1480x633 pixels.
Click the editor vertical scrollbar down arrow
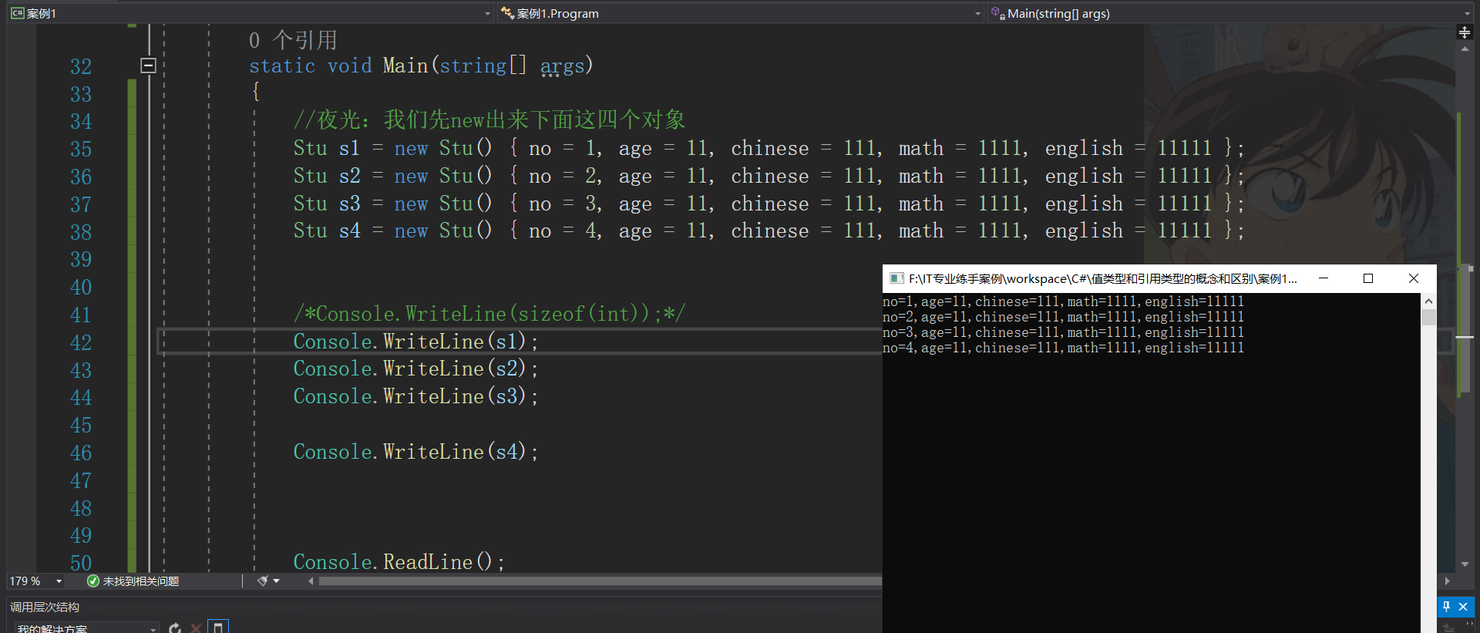tap(1465, 564)
